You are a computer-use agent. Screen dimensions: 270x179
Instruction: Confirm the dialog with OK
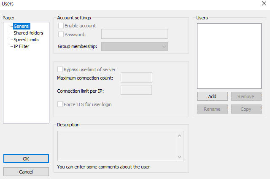tap(26, 158)
